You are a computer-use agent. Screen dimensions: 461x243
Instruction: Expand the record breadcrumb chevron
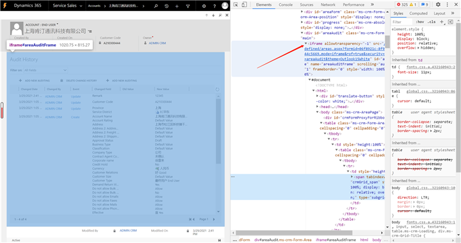143,6
